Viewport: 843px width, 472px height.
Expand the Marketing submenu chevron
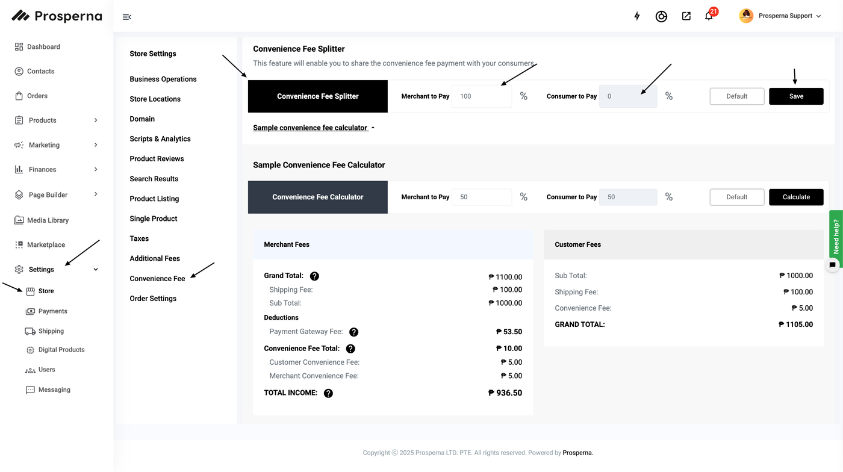(96, 145)
